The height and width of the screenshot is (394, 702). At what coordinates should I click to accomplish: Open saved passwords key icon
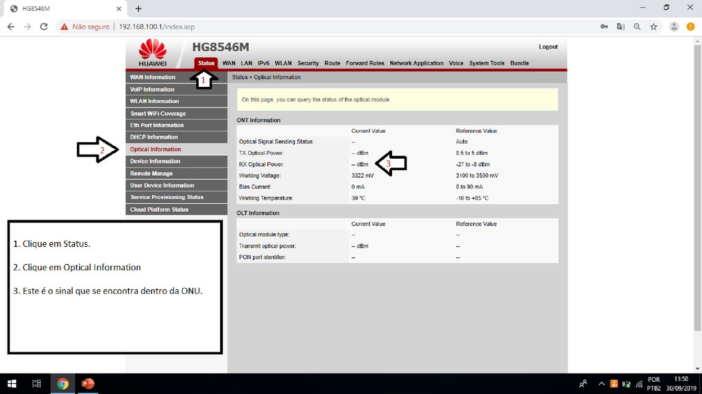(x=604, y=27)
